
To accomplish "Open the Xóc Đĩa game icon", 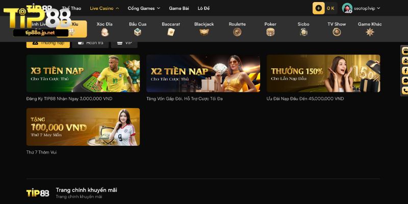I will tap(105, 32).
